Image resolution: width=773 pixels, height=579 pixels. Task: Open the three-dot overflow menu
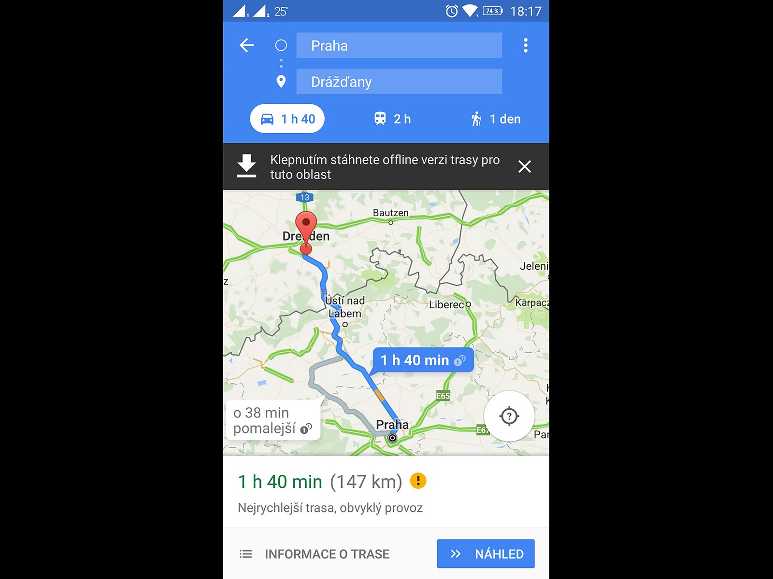pyautogui.click(x=525, y=45)
